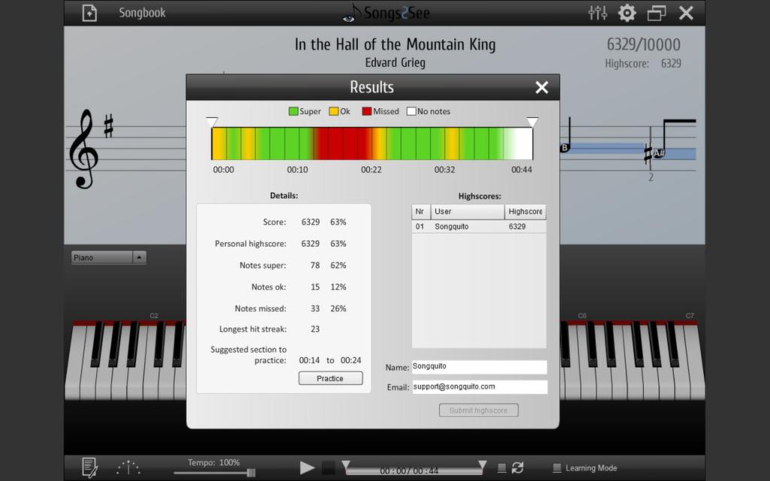Expand the Piano instrument dropdown
The image size is (770, 481).
[139, 258]
